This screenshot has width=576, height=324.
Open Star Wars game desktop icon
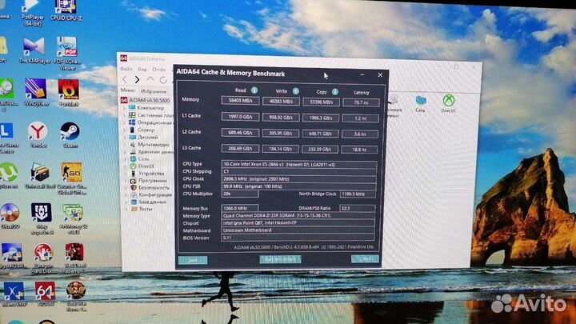76,297
